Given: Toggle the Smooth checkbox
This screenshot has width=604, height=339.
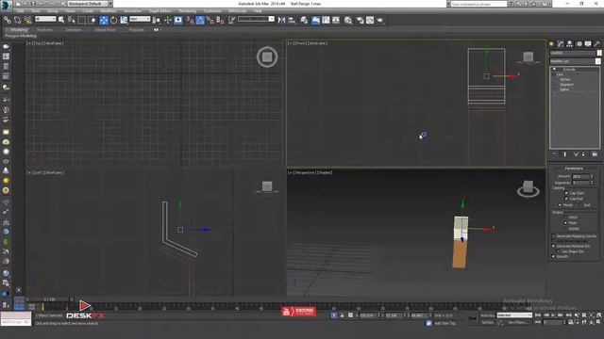Looking at the screenshot, I should pyautogui.click(x=554, y=256).
